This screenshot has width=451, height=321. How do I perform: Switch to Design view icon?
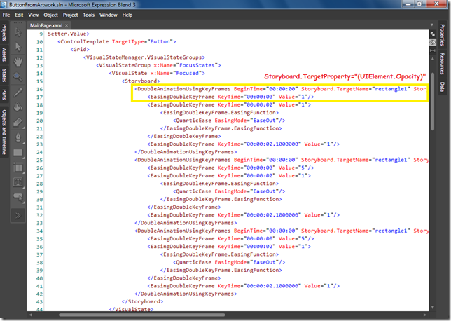coord(433,34)
